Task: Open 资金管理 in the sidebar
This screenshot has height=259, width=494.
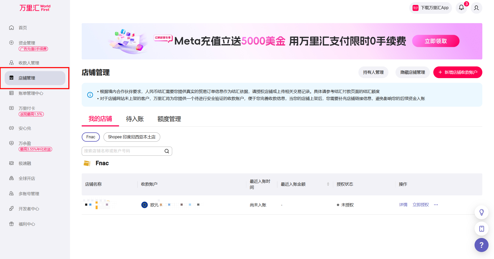Action: pos(27,43)
